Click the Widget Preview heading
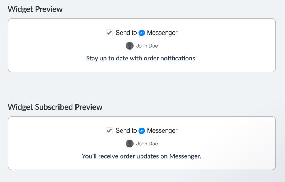 pos(35,9)
